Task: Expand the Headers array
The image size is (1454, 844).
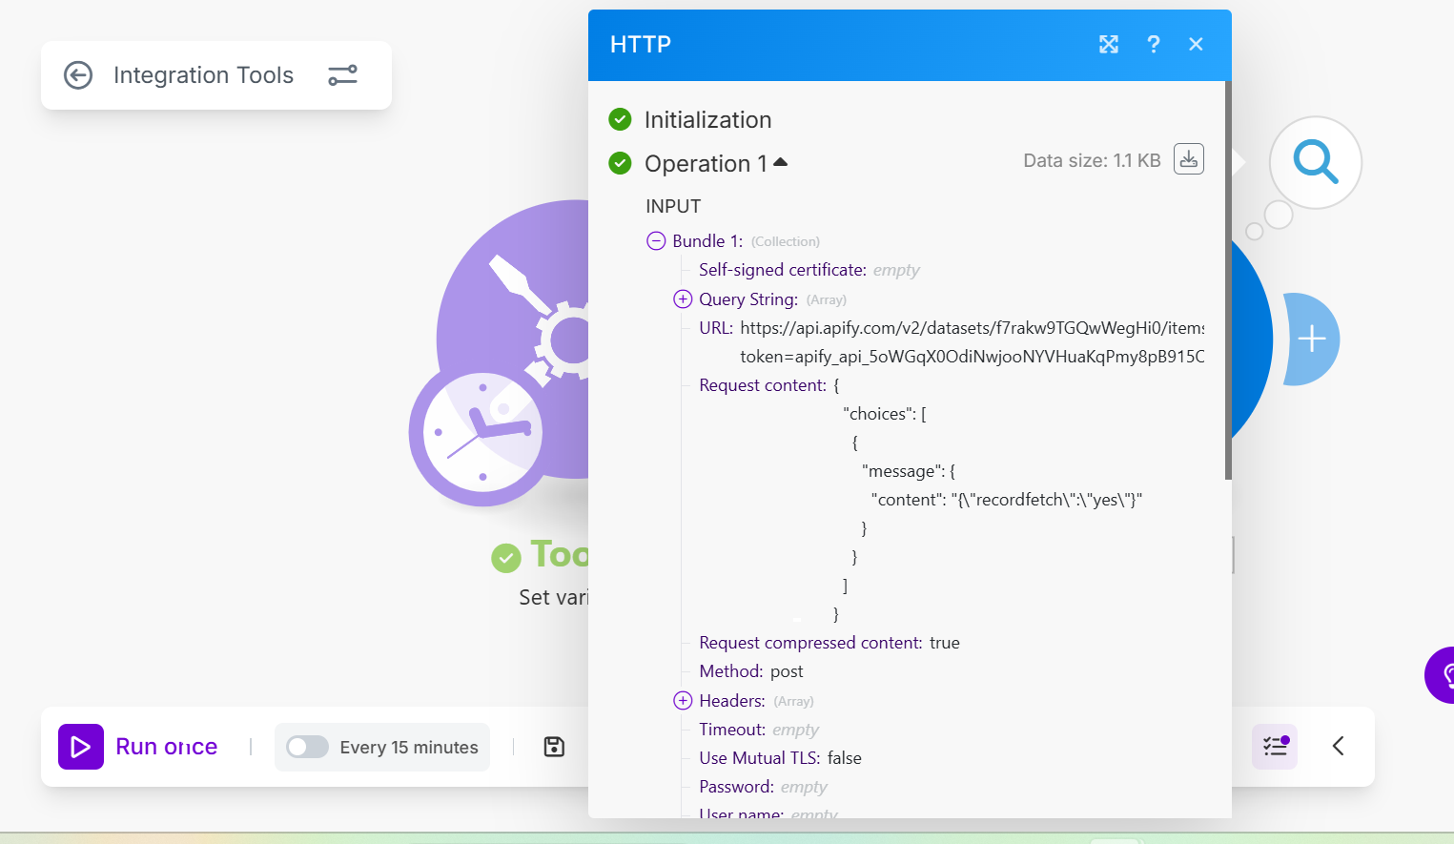Action: tap(683, 701)
